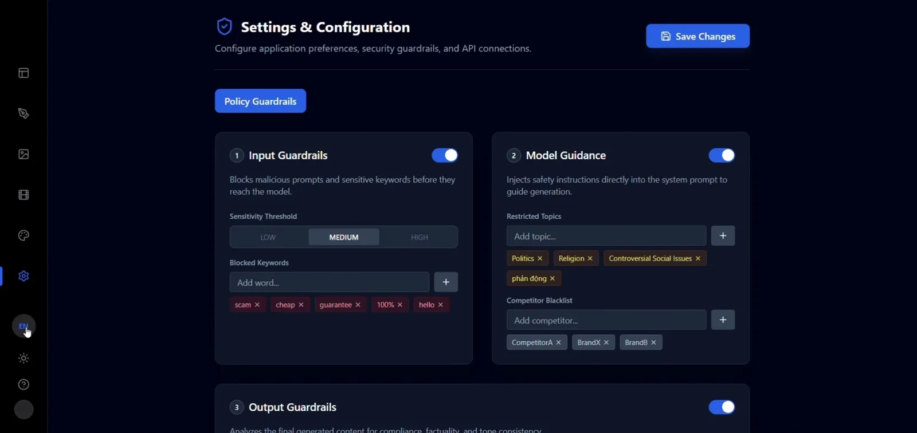The width and height of the screenshot is (917, 433).
Task: Open the image gallery sidebar icon
Action: tap(23, 154)
